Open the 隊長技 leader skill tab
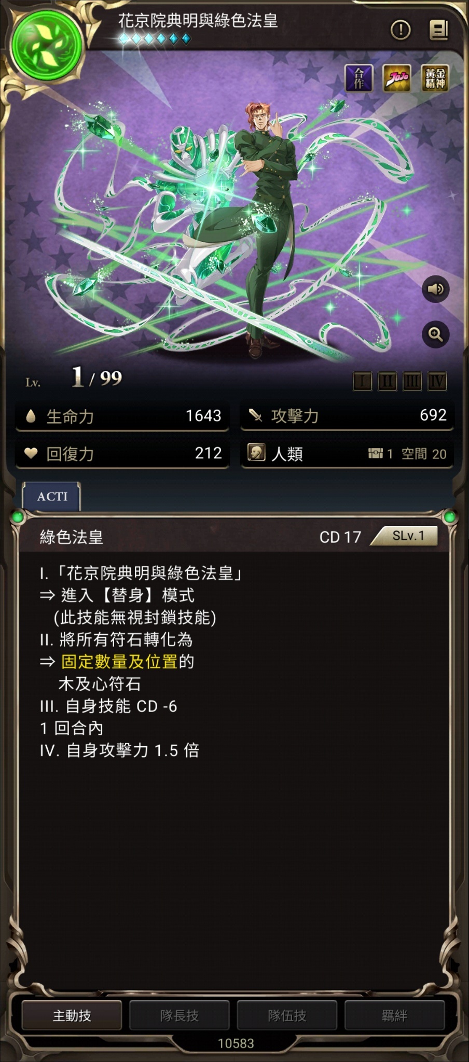The image size is (469, 1062). point(180,1015)
